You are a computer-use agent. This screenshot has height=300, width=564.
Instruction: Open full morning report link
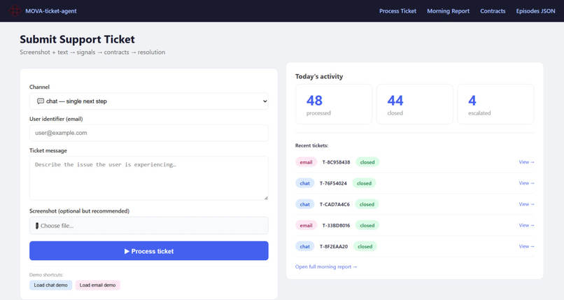[326, 266]
